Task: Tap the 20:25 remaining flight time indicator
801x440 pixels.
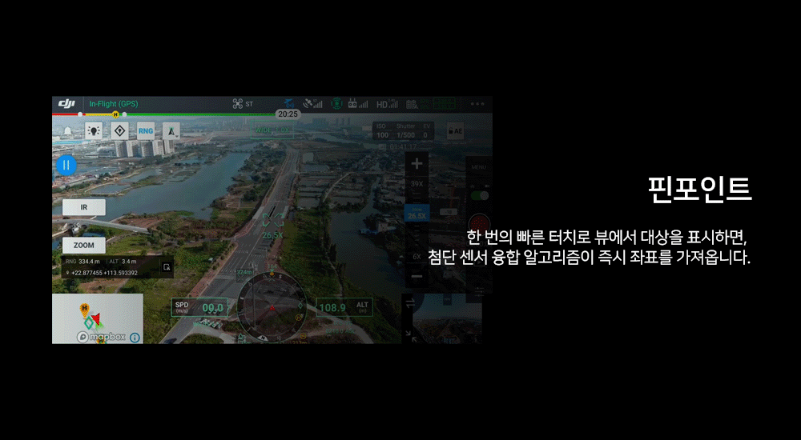Action: pos(288,114)
